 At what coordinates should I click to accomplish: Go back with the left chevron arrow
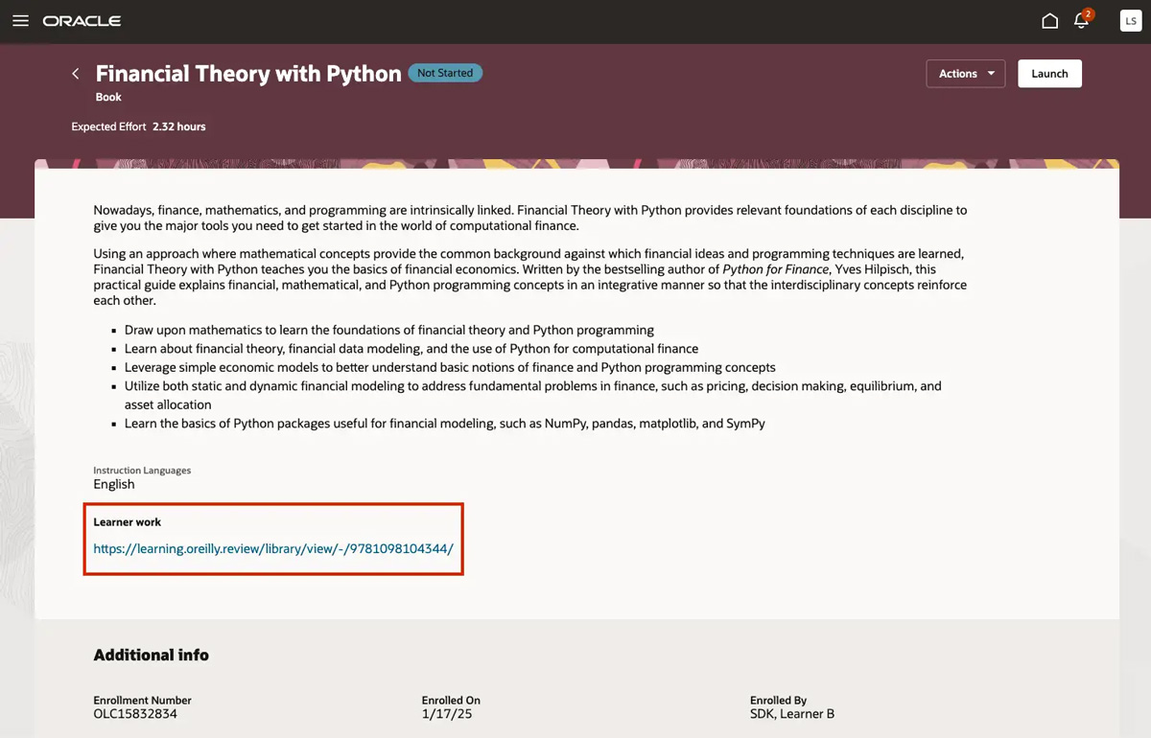pos(76,74)
